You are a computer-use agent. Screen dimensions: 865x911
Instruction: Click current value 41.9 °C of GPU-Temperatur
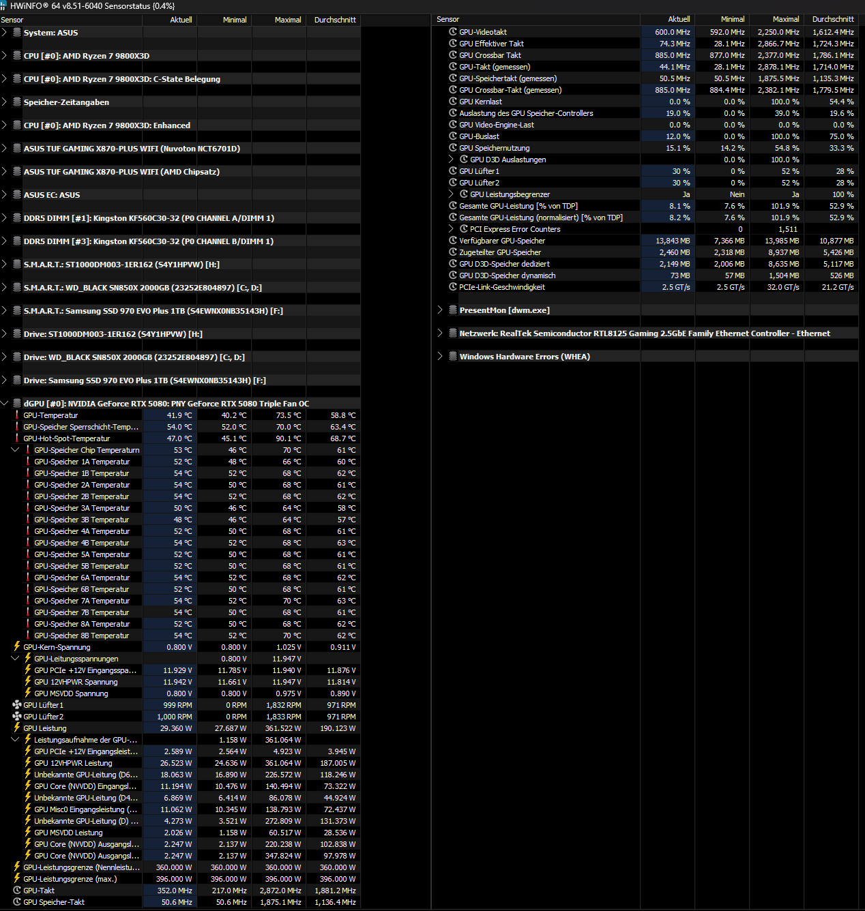179,415
